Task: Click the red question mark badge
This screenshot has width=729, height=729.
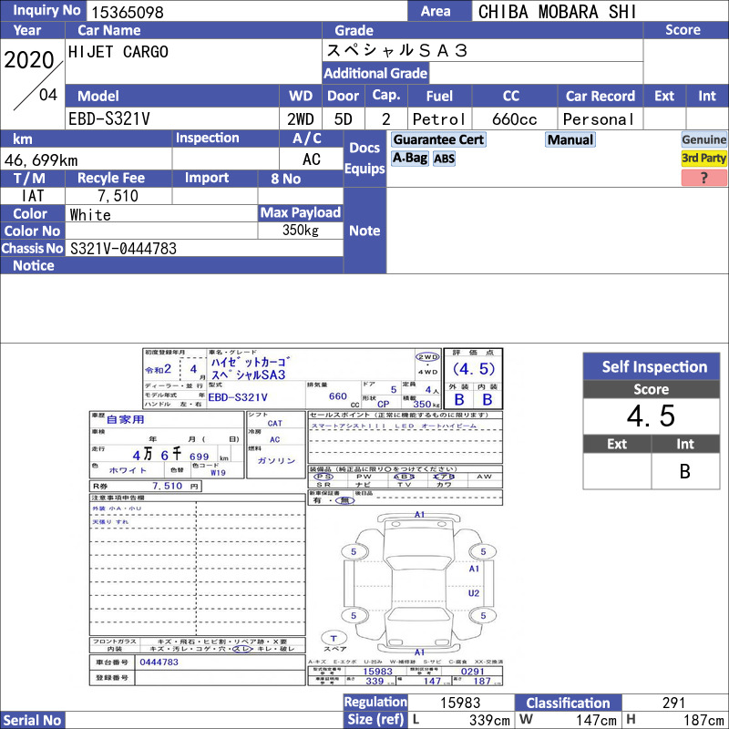Action: pyautogui.click(x=703, y=178)
